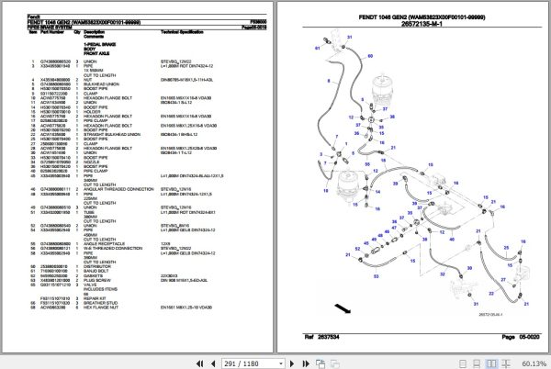Go to the first page

click(x=199, y=363)
